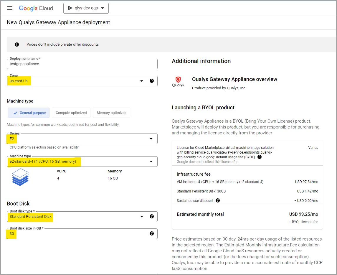Select the General purpose machine tab

pos(29,113)
